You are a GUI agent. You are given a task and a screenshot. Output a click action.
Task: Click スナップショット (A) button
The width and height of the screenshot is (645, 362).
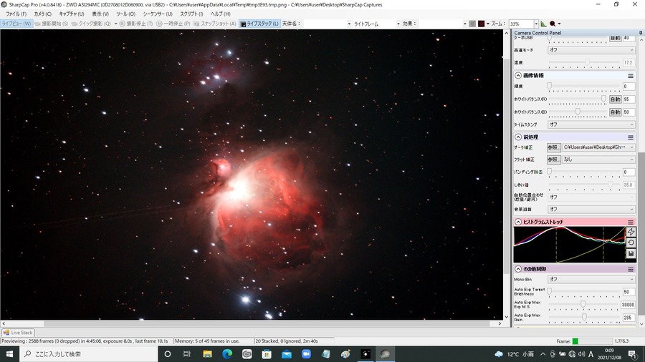[x=215, y=24]
